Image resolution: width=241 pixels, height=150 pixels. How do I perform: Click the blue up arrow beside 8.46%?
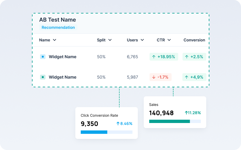(118, 123)
